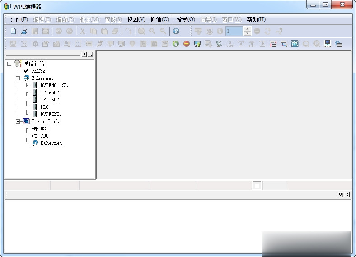Open the 通信(C) menu
This screenshot has width=356, height=257.
[159, 19]
